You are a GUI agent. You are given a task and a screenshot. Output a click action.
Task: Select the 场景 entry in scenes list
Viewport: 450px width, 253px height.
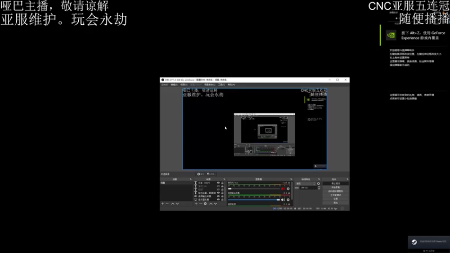[x=177, y=183]
